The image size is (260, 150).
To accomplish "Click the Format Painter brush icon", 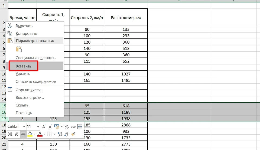I will click(x=73, y=134).
